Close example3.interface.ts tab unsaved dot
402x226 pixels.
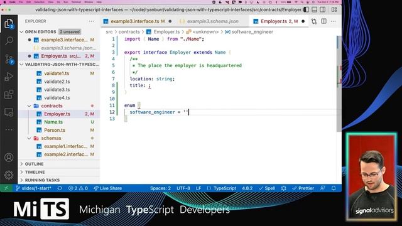pyautogui.click(x=170, y=21)
